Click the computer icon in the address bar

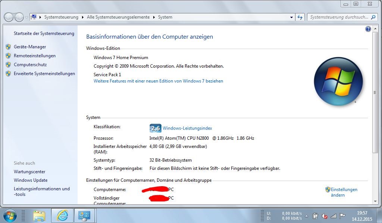pyautogui.click(x=34, y=17)
